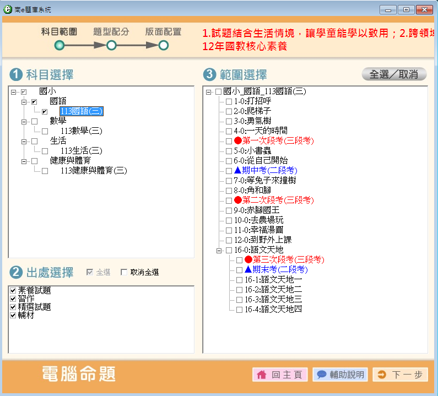Select the 題型配分 step circle

click(111, 45)
